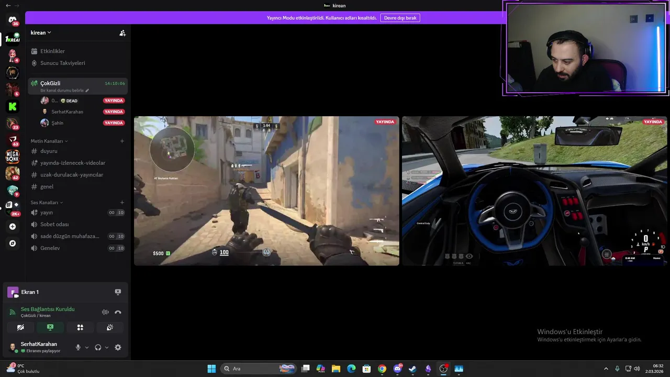
Task: Open noise suppression waveform icon
Action: point(105,312)
